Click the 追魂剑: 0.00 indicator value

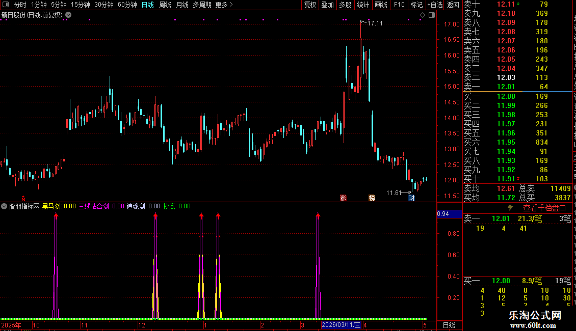tap(144, 206)
